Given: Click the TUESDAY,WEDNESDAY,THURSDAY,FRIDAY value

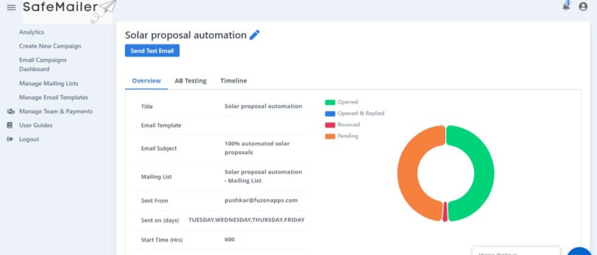Looking at the screenshot, I should pyautogui.click(x=246, y=220).
